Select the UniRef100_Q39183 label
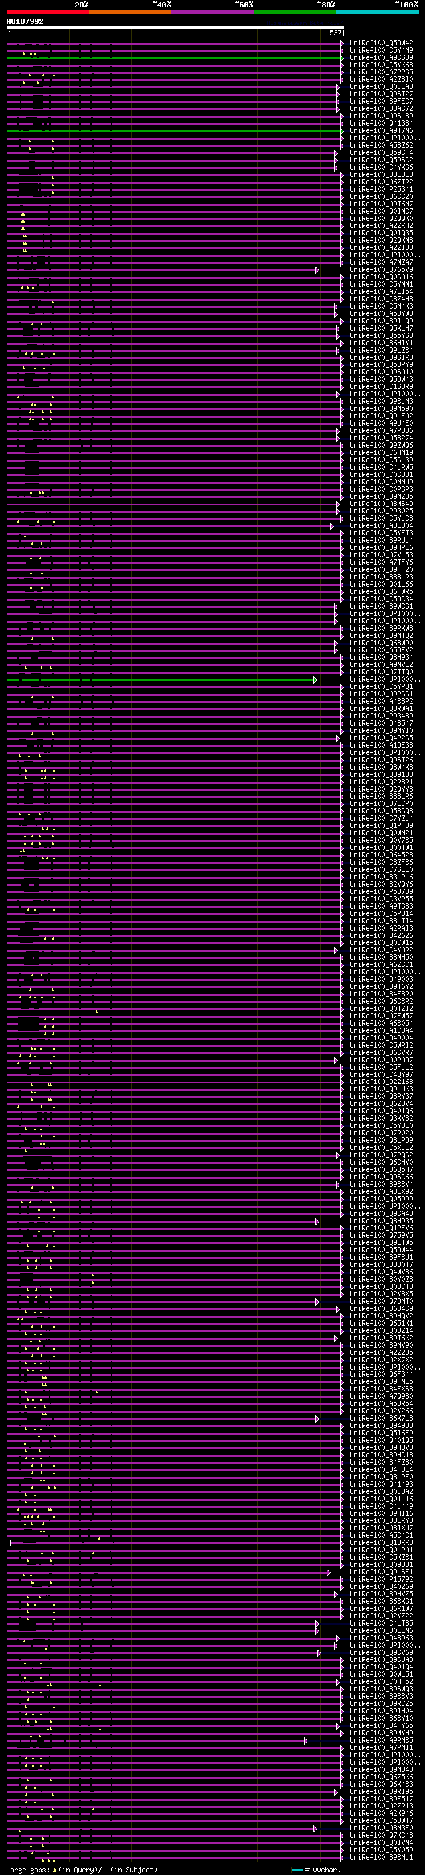The image size is (425, 1875). point(381,775)
